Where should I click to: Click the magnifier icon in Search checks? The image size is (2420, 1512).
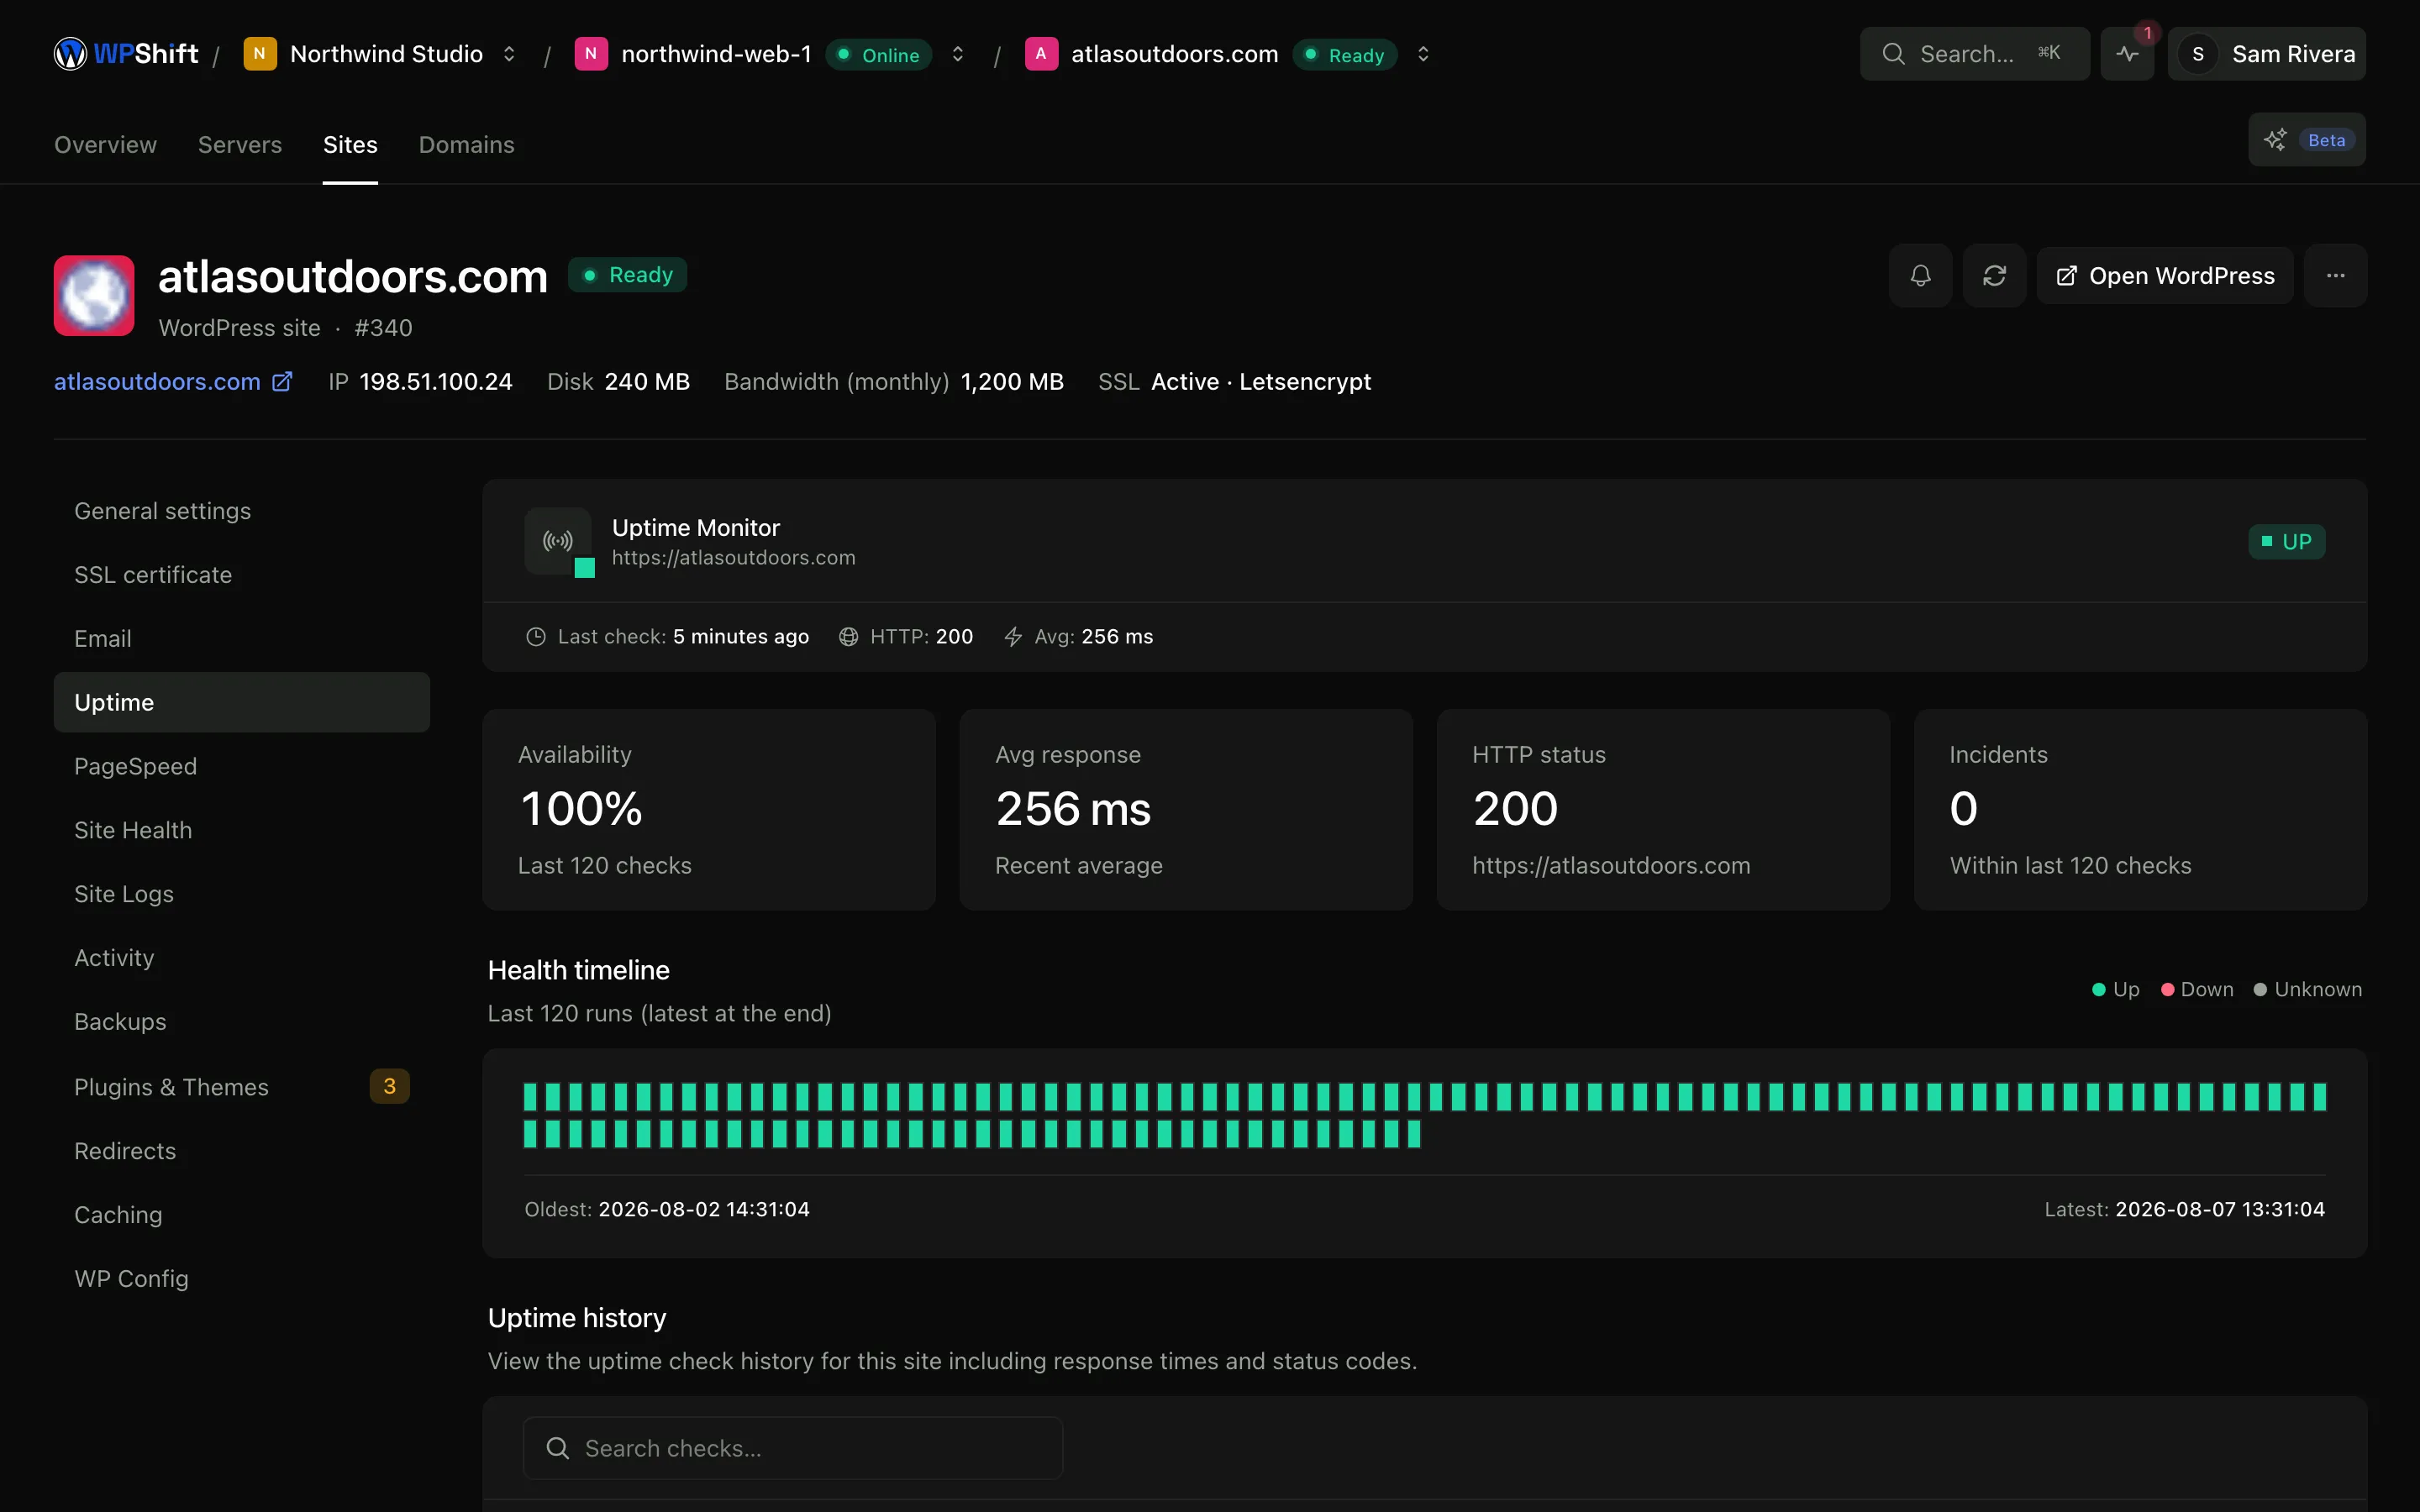point(558,1448)
